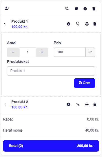
Task: Show info for Produkt 2
Action: (x=69, y=104)
